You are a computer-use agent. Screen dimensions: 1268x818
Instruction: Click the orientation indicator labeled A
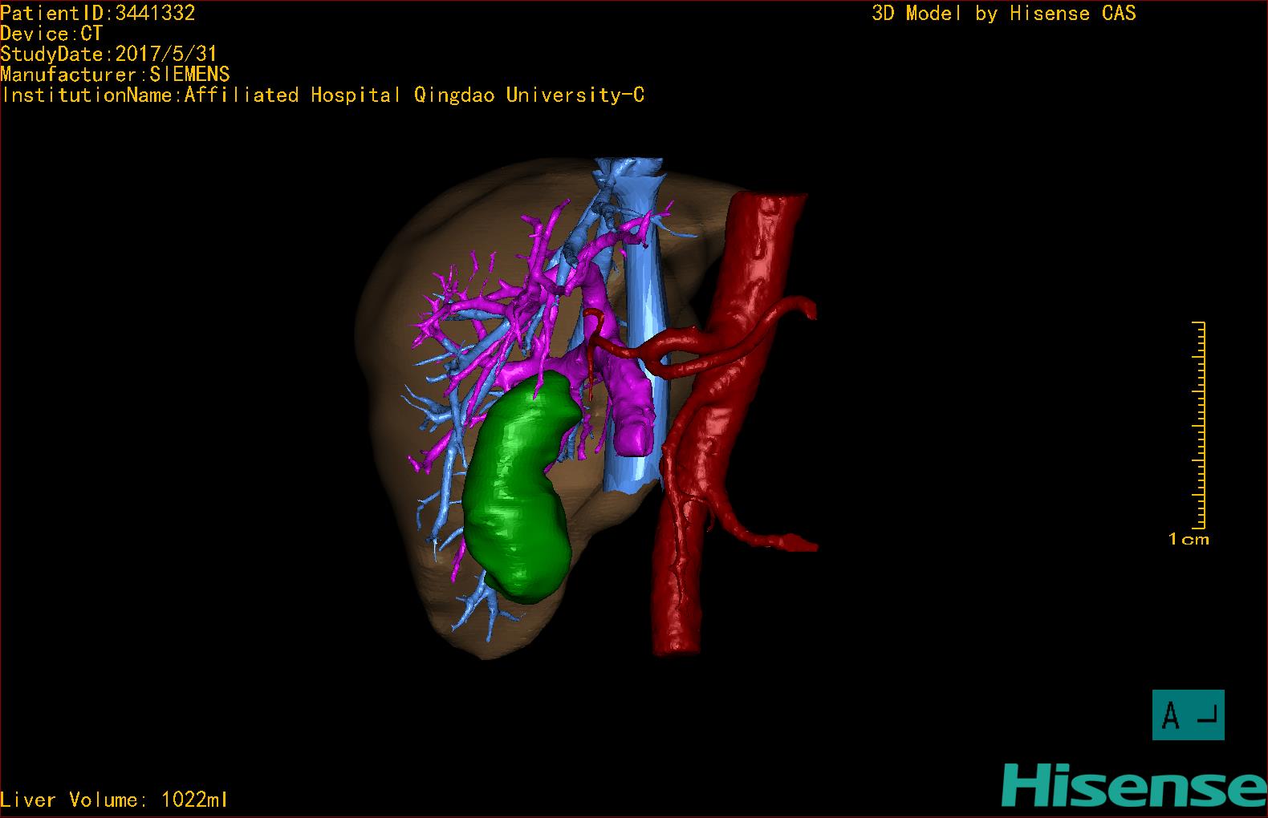[x=1188, y=715]
